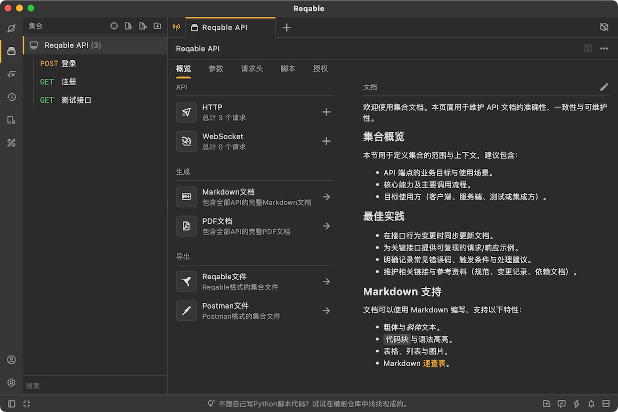Open the History clock icon in the sidebar
Image resolution: width=618 pixels, height=412 pixels.
pyautogui.click(x=11, y=97)
